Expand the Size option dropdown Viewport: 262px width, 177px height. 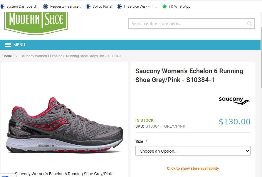click(x=193, y=151)
